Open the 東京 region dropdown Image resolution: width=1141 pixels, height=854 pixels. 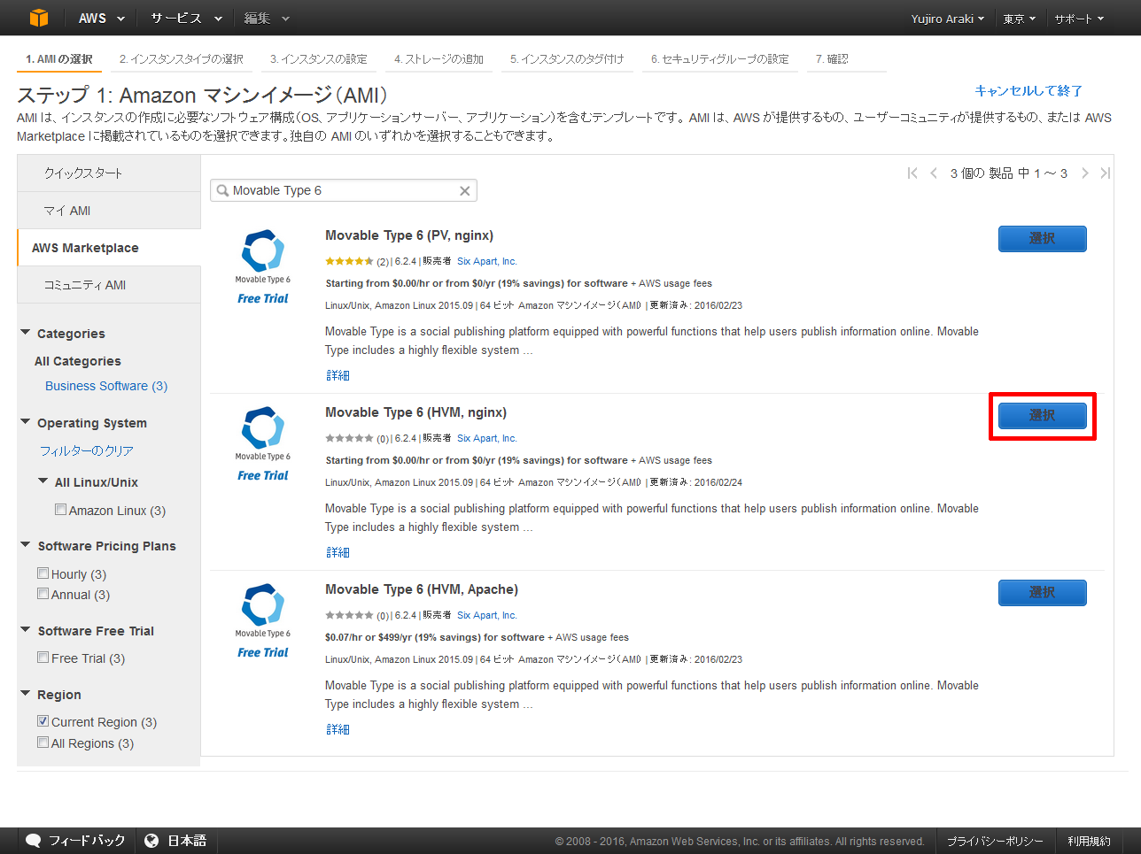point(1020,19)
